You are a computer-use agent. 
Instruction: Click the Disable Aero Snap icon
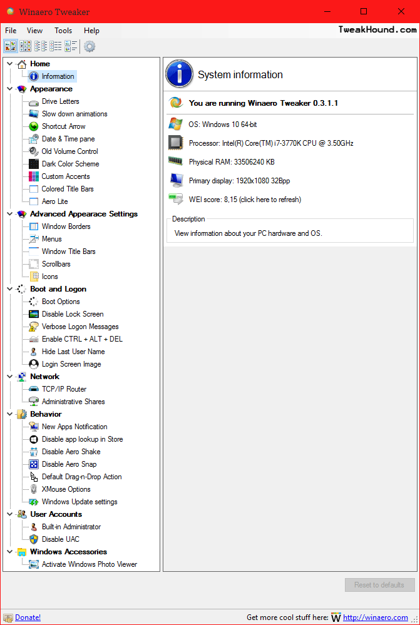click(x=34, y=464)
